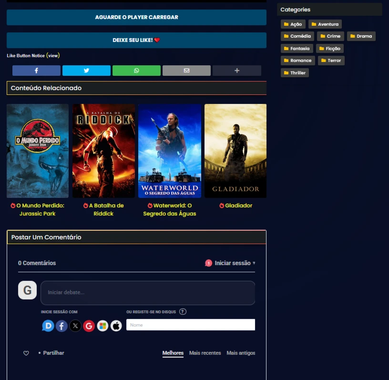This screenshot has width=389, height=380.
Task: Click the DEIXE SEU LIKE button
Action: point(136,40)
